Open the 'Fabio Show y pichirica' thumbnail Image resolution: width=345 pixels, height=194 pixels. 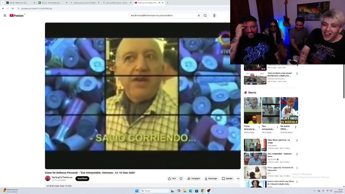255,145
